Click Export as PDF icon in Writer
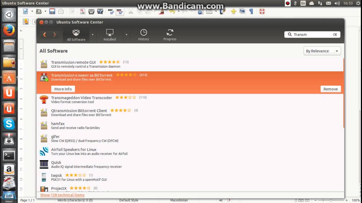Viewport: 362px width, 203px height. point(83,12)
